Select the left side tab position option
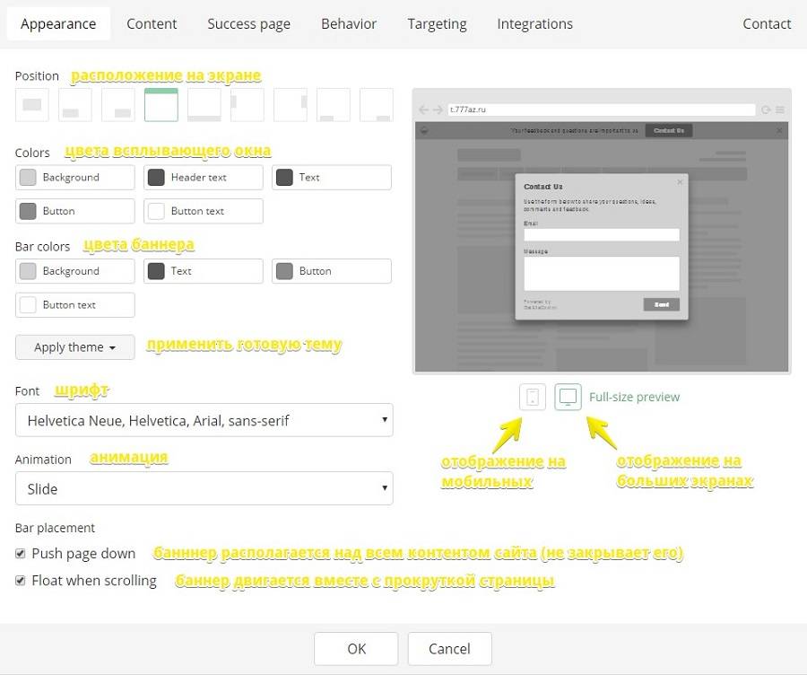The height and width of the screenshot is (675, 807). [x=247, y=105]
